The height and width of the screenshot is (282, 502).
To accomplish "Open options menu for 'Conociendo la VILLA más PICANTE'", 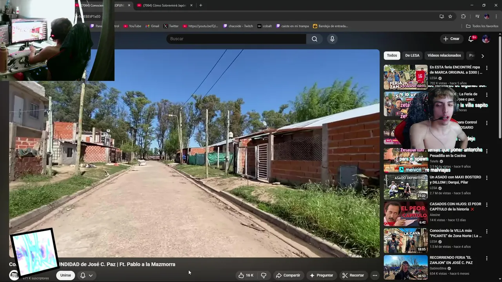I will pyautogui.click(x=487, y=231).
